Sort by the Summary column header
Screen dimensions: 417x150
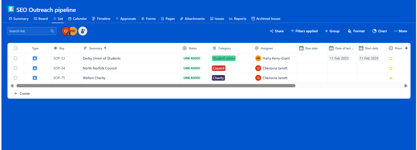click(x=95, y=48)
